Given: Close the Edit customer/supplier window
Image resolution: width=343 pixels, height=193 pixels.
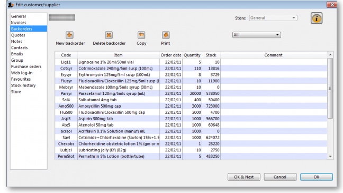Looking at the screenshot, I should 332,5.
